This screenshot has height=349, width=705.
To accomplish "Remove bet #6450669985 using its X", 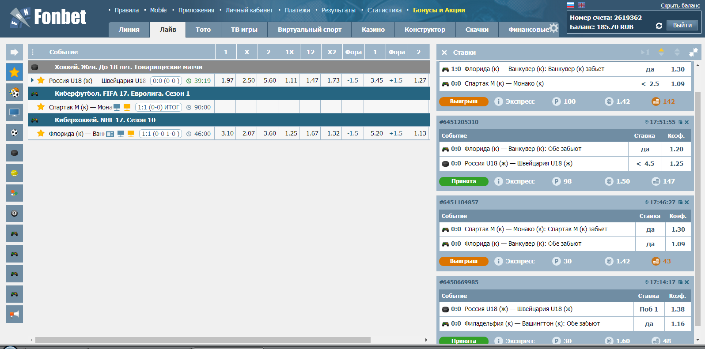I will click(x=686, y=282).
